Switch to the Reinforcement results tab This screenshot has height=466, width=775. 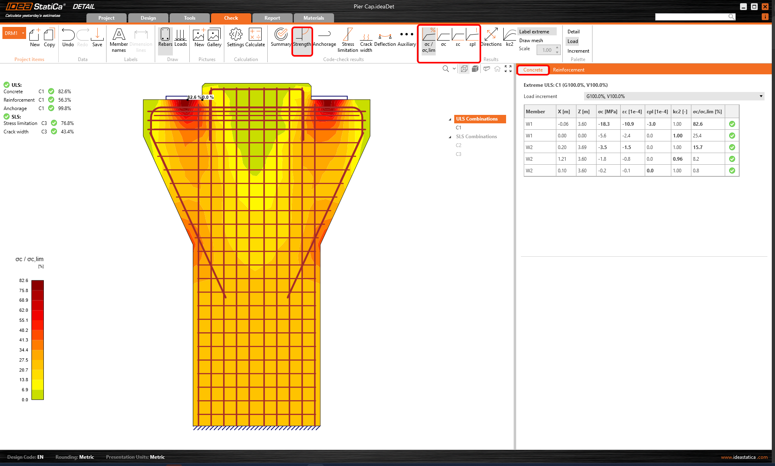click(568, 70)
